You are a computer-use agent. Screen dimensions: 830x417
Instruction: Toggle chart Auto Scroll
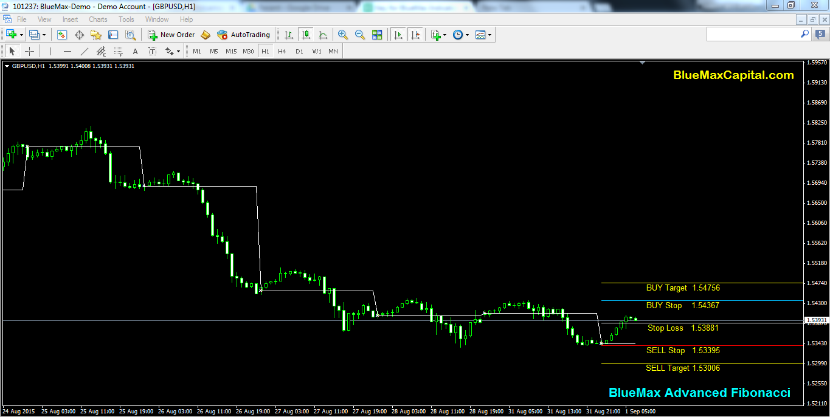tap(398, 35)
